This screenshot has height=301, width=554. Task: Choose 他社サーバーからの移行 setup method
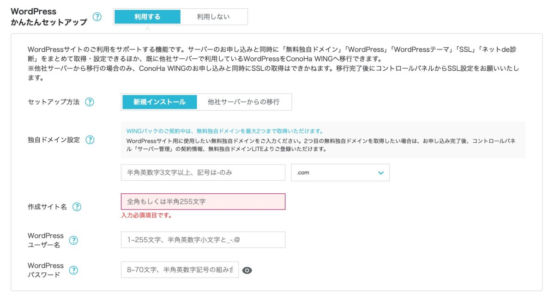tap(244, 102)
